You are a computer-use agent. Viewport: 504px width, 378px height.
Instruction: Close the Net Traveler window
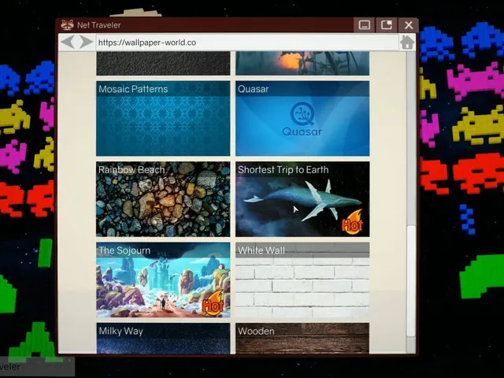click(408, 24)
